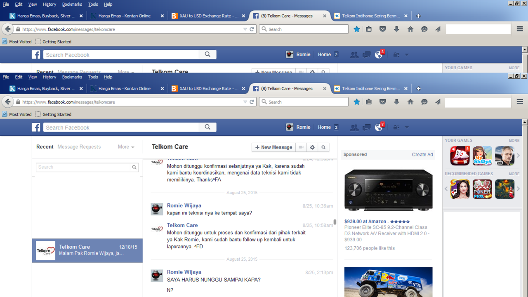Open hamburger menu in front window
The height and width of the screenshot is (297, 528).
point(520,102)
